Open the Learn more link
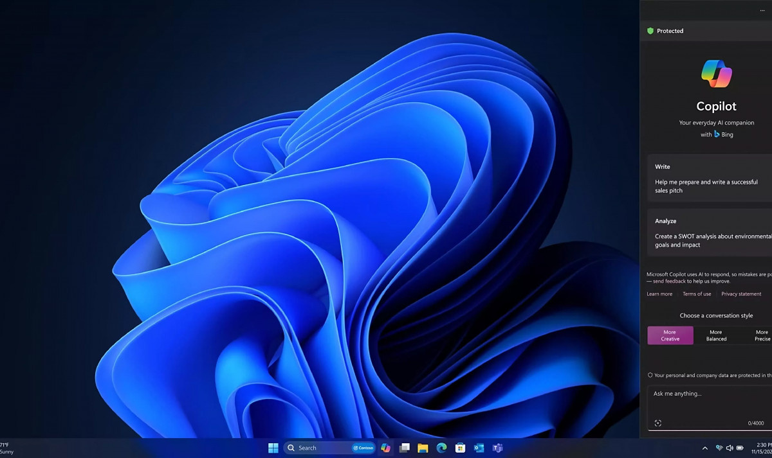772x458 pixels. point(659,294)
